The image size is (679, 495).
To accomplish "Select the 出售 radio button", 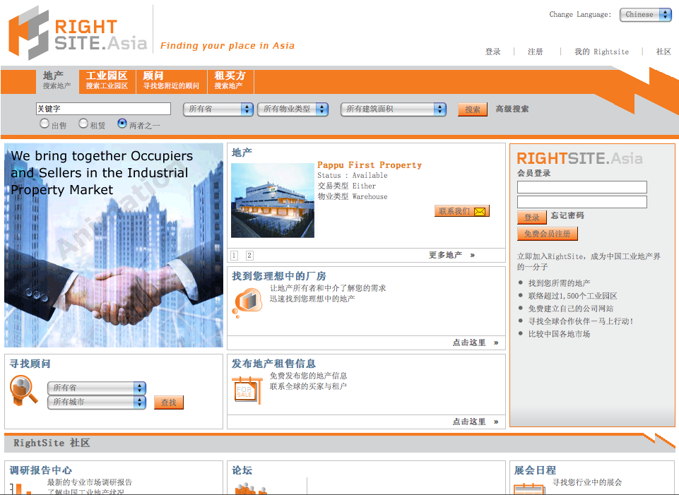I will tap(45, 124).
